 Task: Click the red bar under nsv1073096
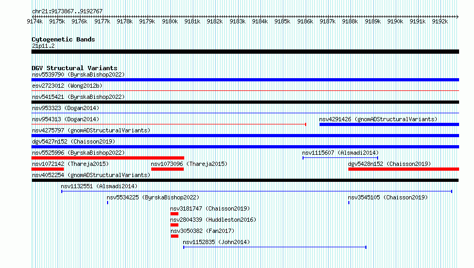[167, 169]
